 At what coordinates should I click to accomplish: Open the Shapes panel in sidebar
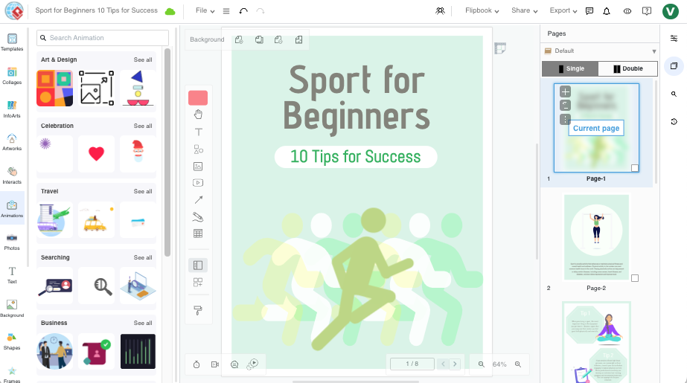point(12,341)
